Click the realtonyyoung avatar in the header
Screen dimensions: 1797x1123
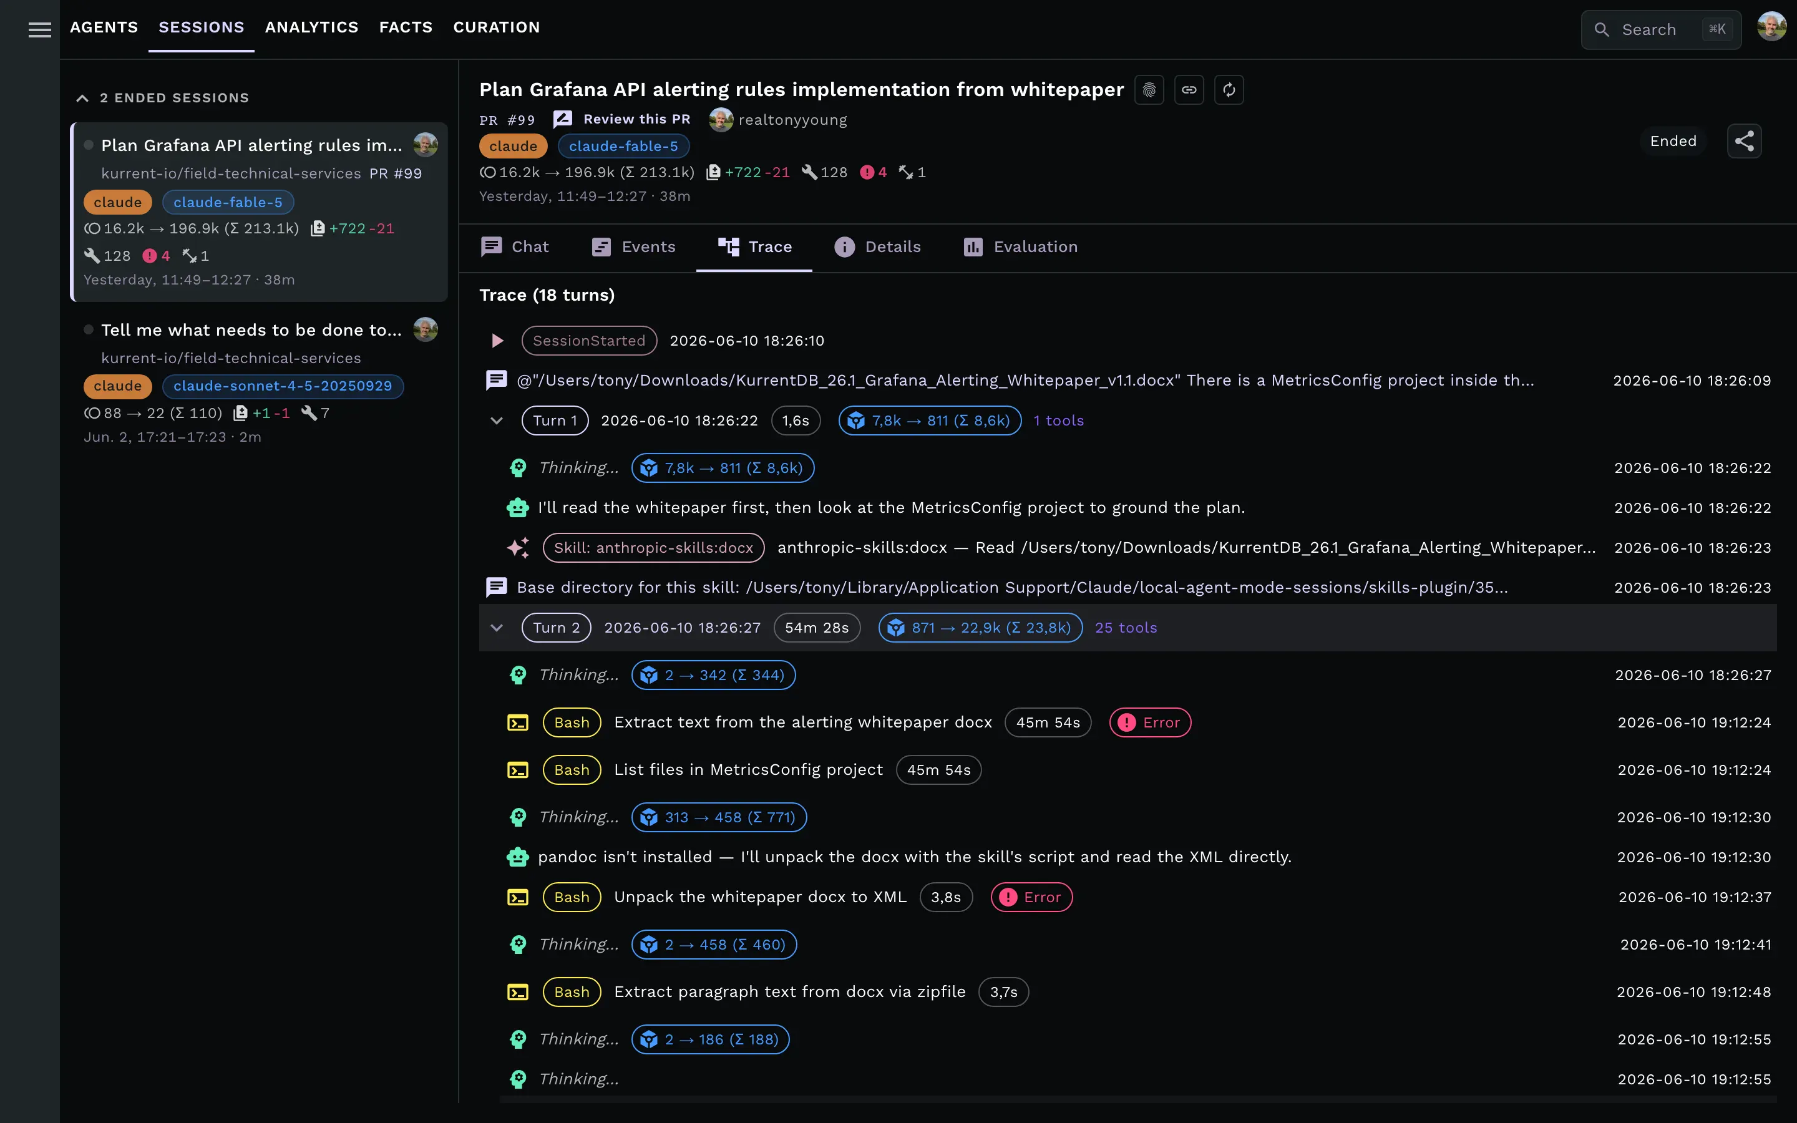720,120
